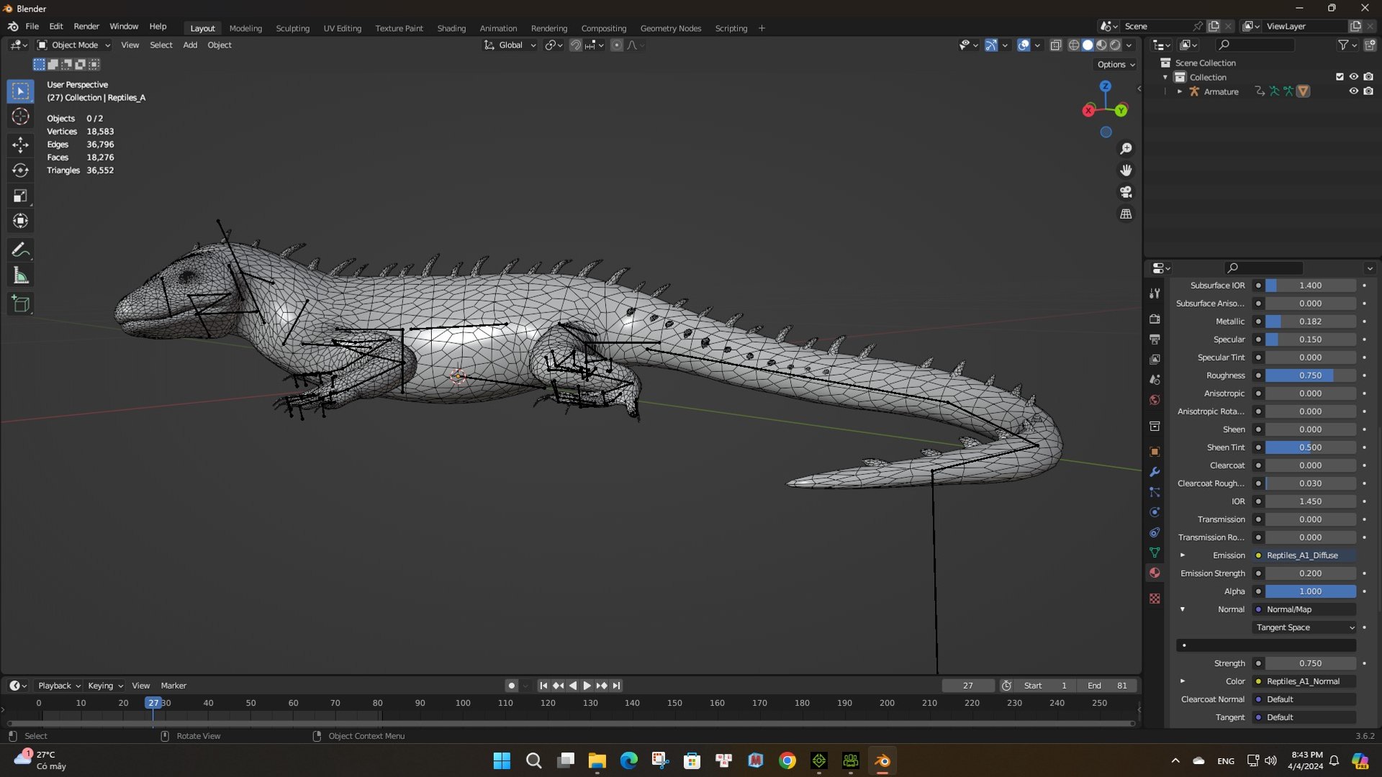Image resolution: width=1382 pixels, height=777 pixels.
Task: Select the Transform tool
Action: (x=20, y=221)
